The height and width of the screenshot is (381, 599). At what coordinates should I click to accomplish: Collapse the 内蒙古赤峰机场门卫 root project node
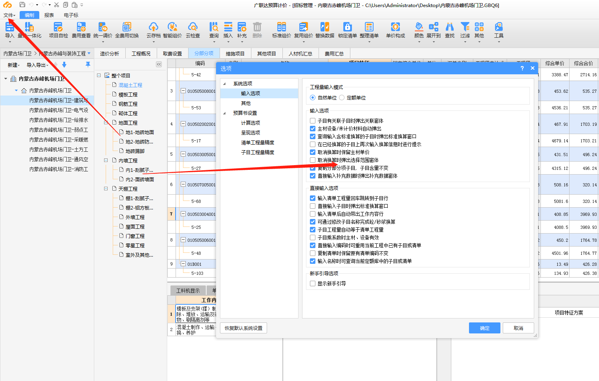5,79
